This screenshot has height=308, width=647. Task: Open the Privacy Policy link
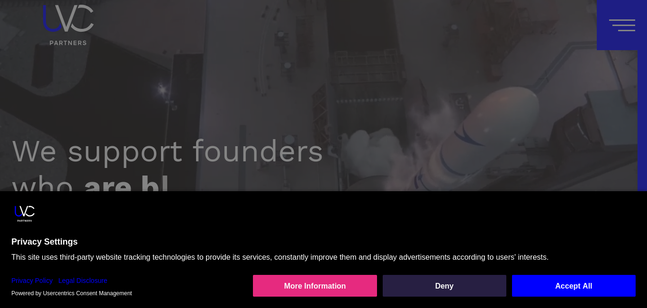coord(32,281)
